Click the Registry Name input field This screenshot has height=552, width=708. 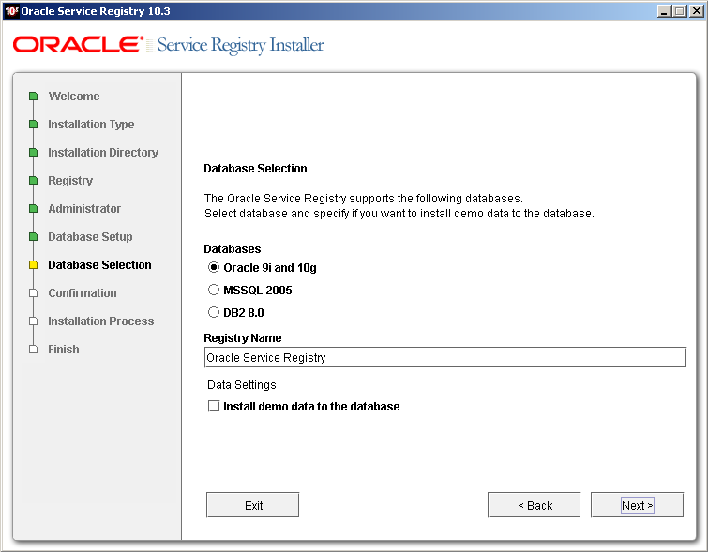(x=445, y=357)
